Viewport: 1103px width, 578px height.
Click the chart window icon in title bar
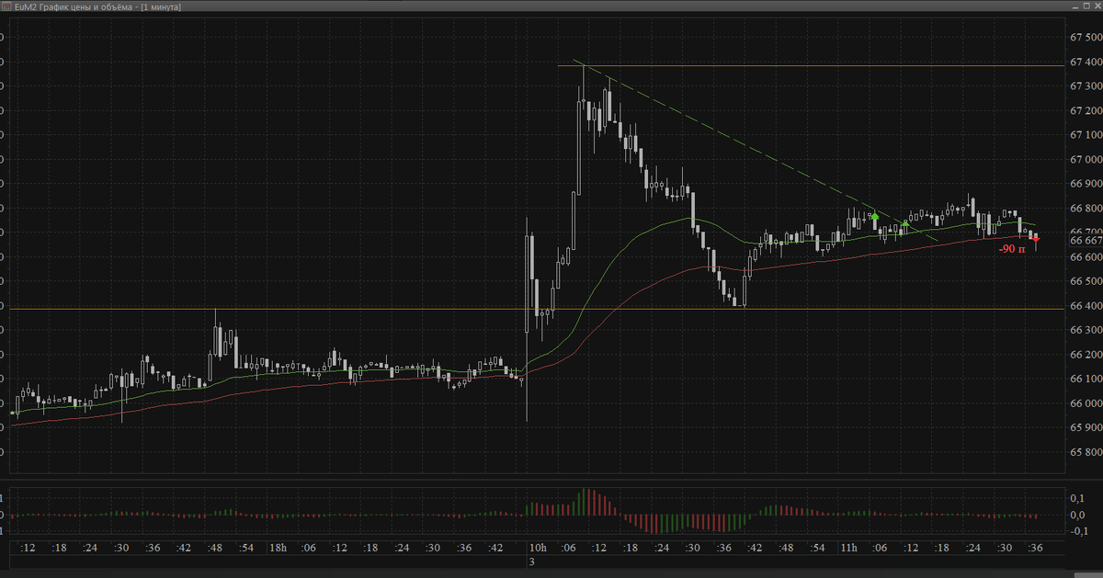tap(6, 6)
